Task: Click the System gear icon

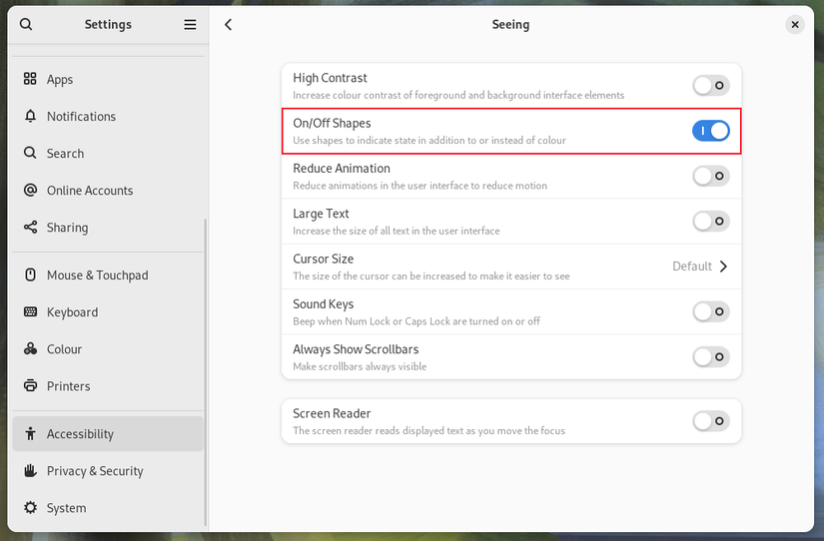Action: 31,507
